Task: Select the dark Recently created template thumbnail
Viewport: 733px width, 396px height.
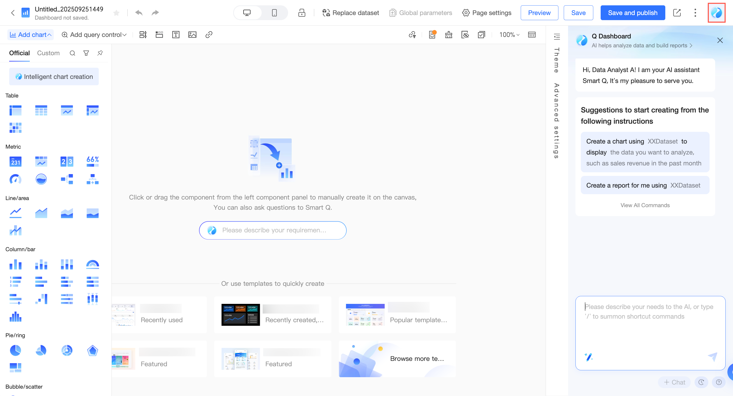Action: (x=241, y=315)
